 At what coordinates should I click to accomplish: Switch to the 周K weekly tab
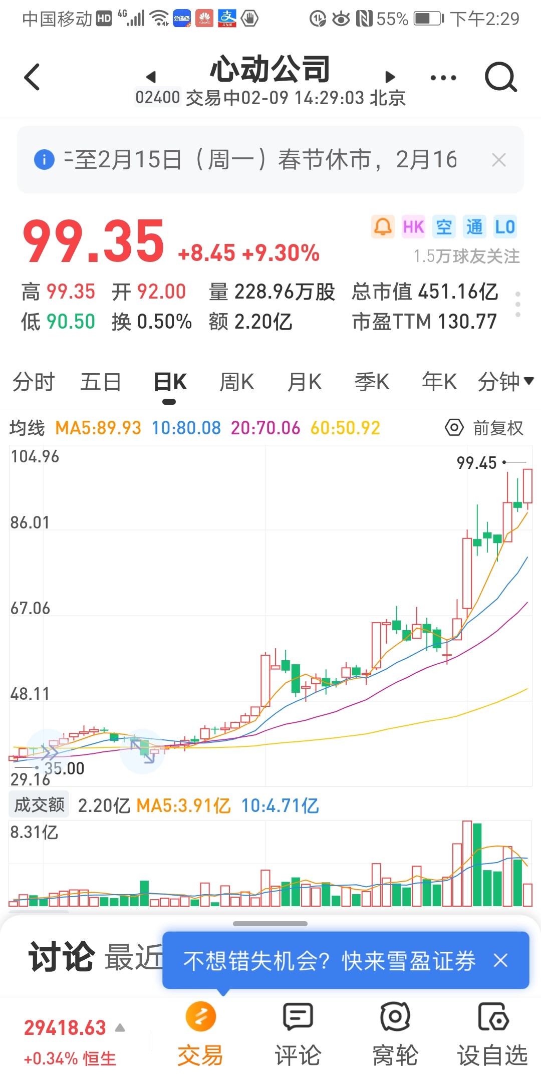[x=237, y=382]
